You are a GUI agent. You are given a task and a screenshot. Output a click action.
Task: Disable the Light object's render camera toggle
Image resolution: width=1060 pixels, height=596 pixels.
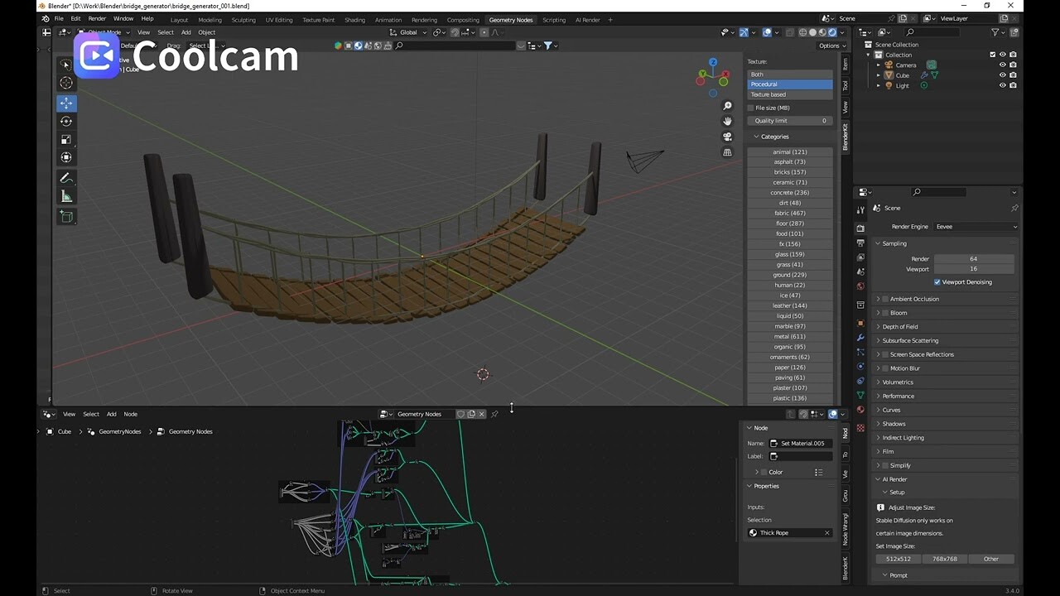pyautogui.click(x=1013, y=85)
